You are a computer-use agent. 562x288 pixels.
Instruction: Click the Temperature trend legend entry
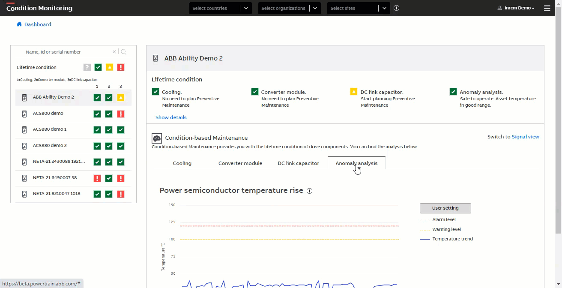pyautogui.click(x=446, y=239)
